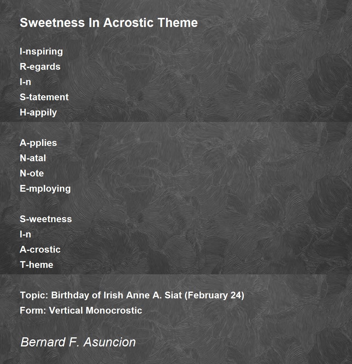
Task: Click the "A-pplies" line
Action: pos(38,143)
